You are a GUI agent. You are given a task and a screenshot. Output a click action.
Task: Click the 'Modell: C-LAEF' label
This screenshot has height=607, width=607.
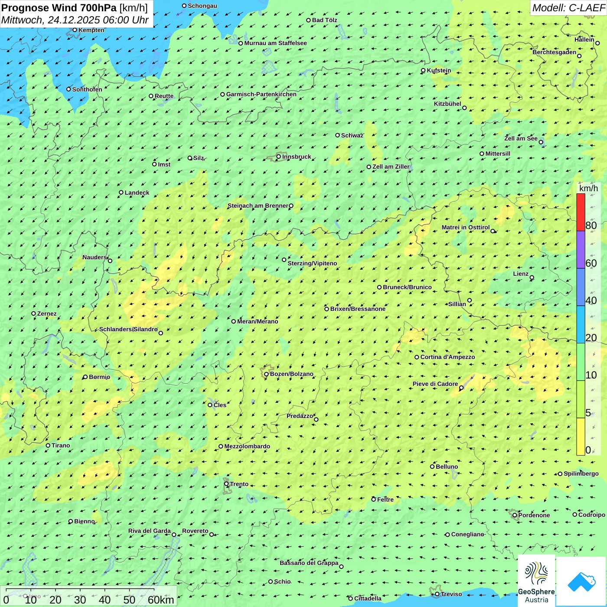click(568, 8)
